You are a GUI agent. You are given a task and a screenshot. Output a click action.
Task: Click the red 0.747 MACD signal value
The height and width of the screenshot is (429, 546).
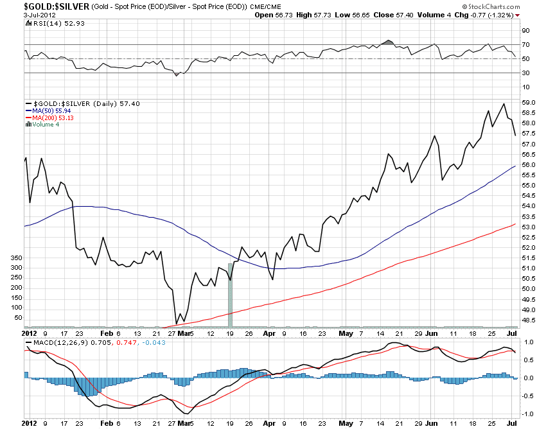pos(127,343)
